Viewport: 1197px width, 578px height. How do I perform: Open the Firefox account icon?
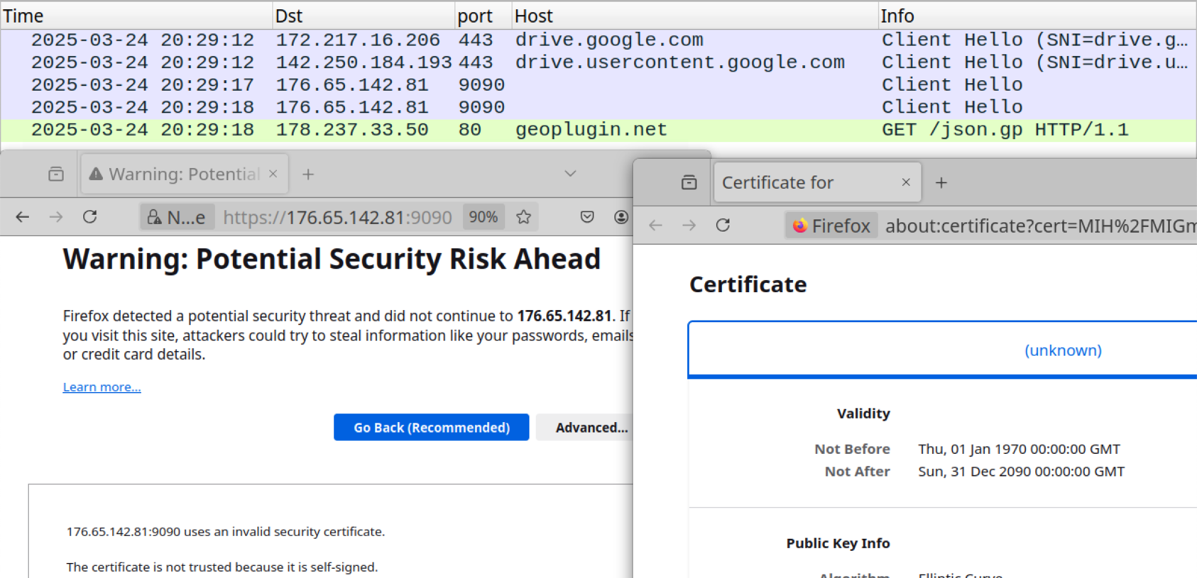coord(621,217)
